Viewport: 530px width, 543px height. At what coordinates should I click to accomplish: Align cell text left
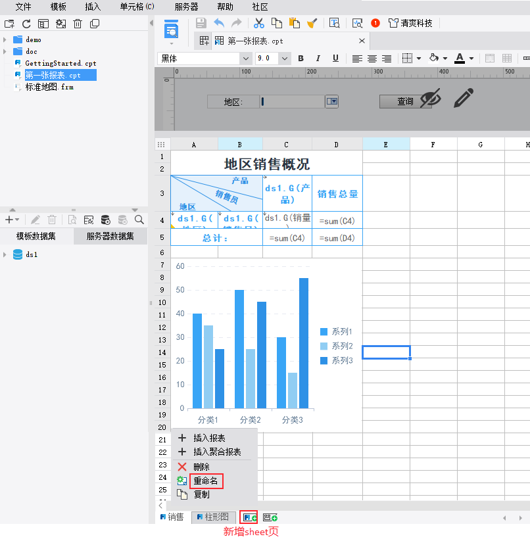point(357,59)
